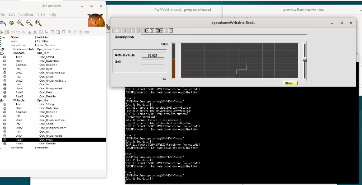Click the keyboard icon ending Xtt toolbar

86,32
